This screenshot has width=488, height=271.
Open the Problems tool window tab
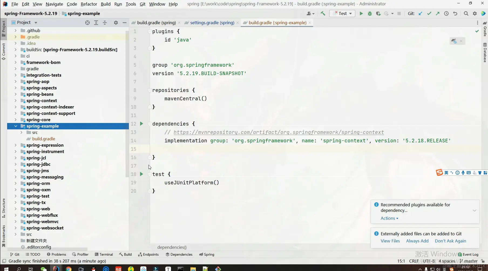pos(56,255)
